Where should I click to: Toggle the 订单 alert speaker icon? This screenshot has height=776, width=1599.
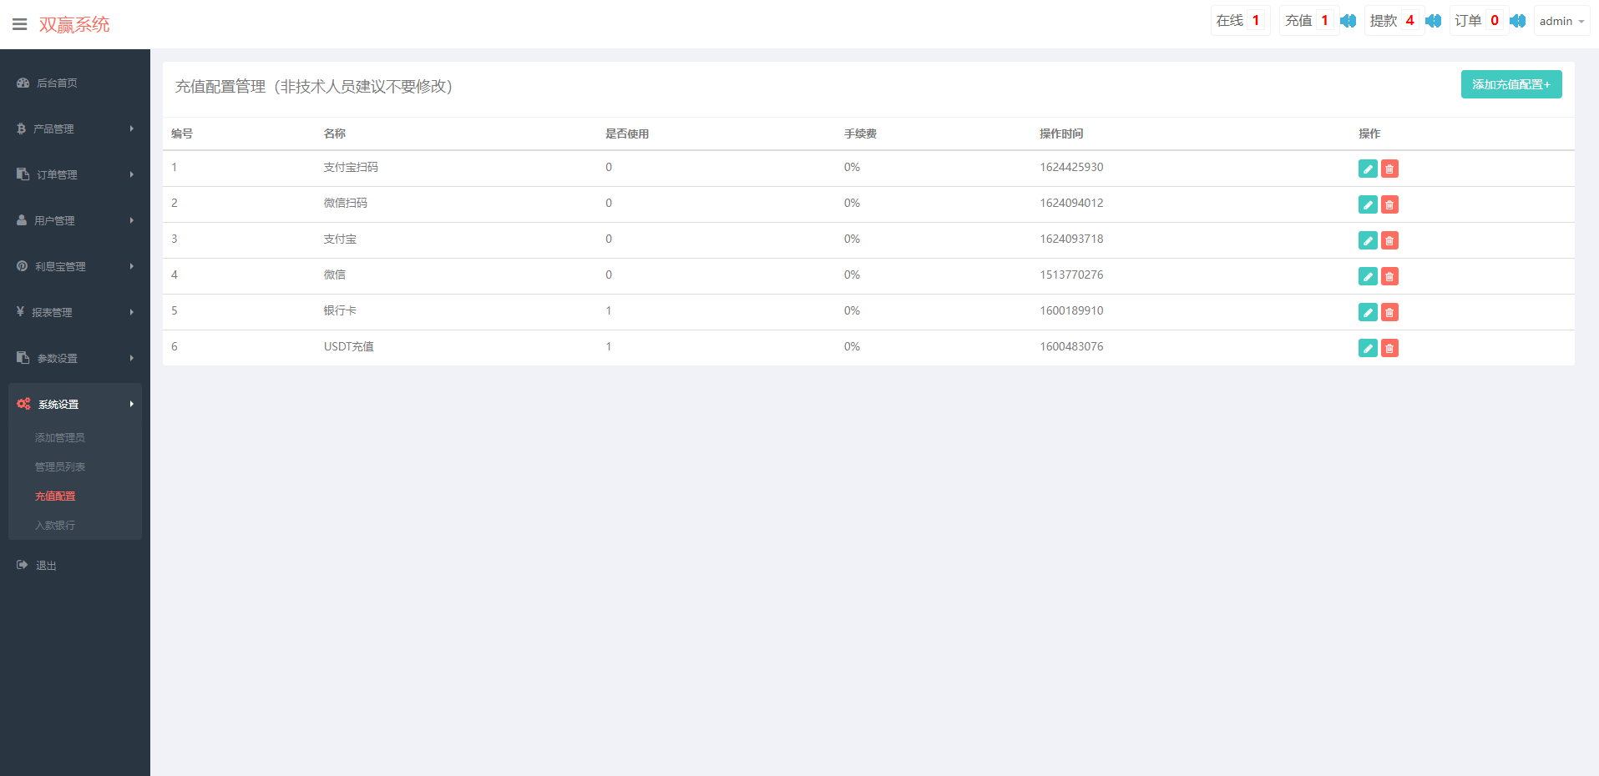point(1517,21)
